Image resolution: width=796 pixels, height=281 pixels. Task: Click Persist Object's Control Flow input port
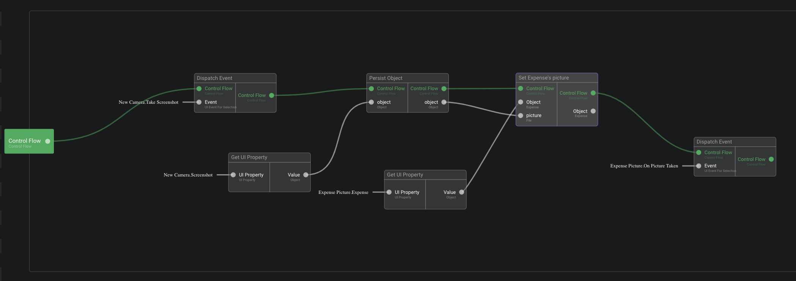[x=371, y=89]
